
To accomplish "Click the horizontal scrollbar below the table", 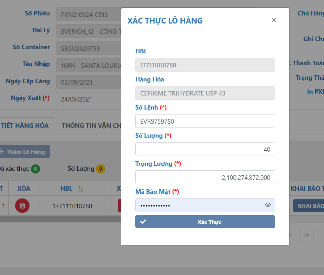I will (60, 219).
